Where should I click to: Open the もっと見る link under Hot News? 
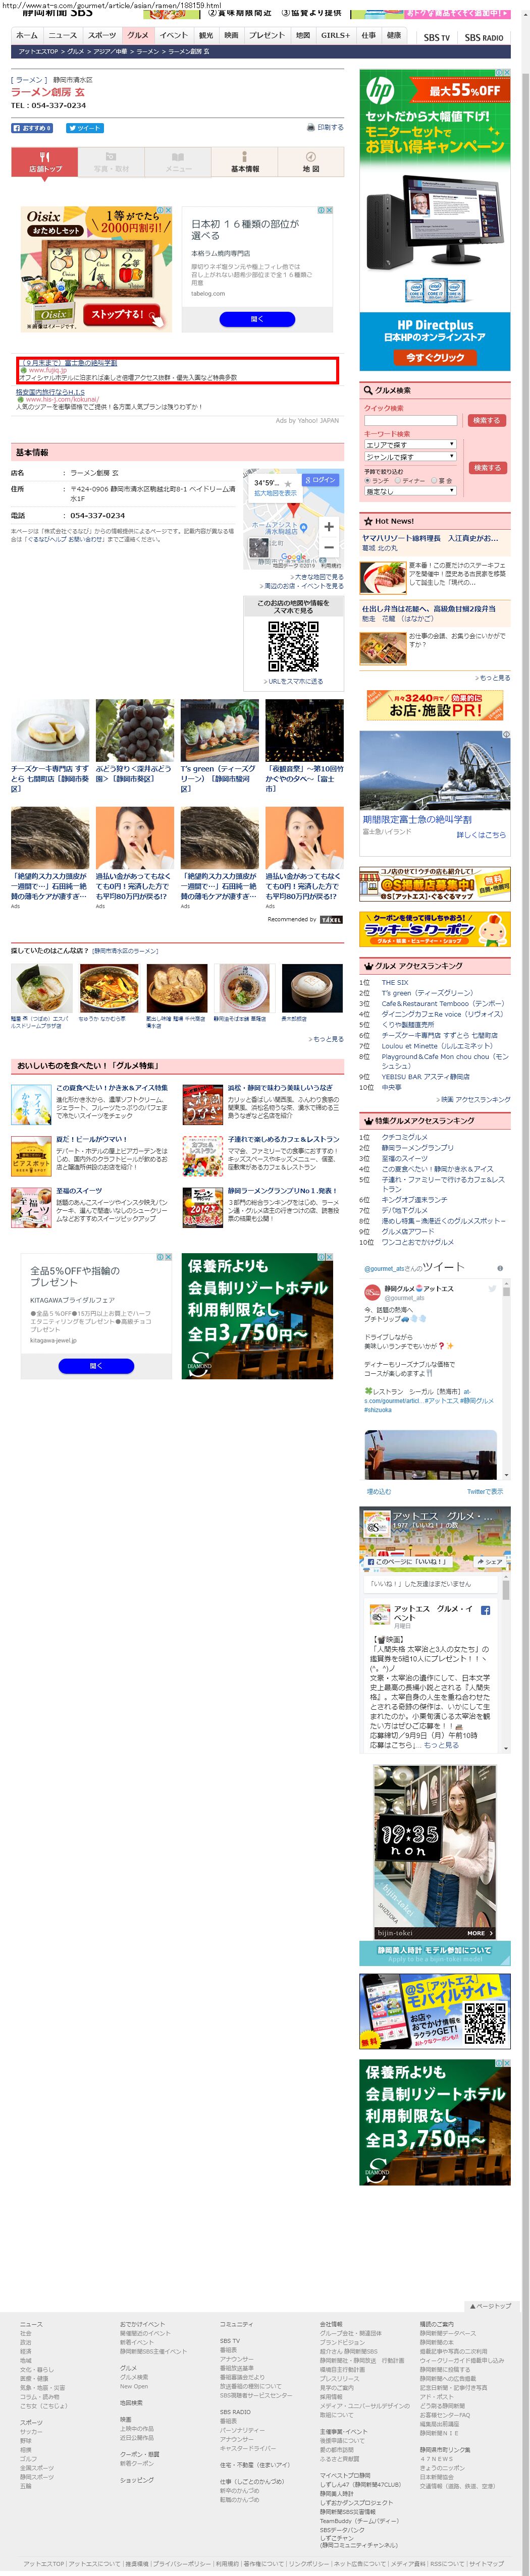coord(492,678)
